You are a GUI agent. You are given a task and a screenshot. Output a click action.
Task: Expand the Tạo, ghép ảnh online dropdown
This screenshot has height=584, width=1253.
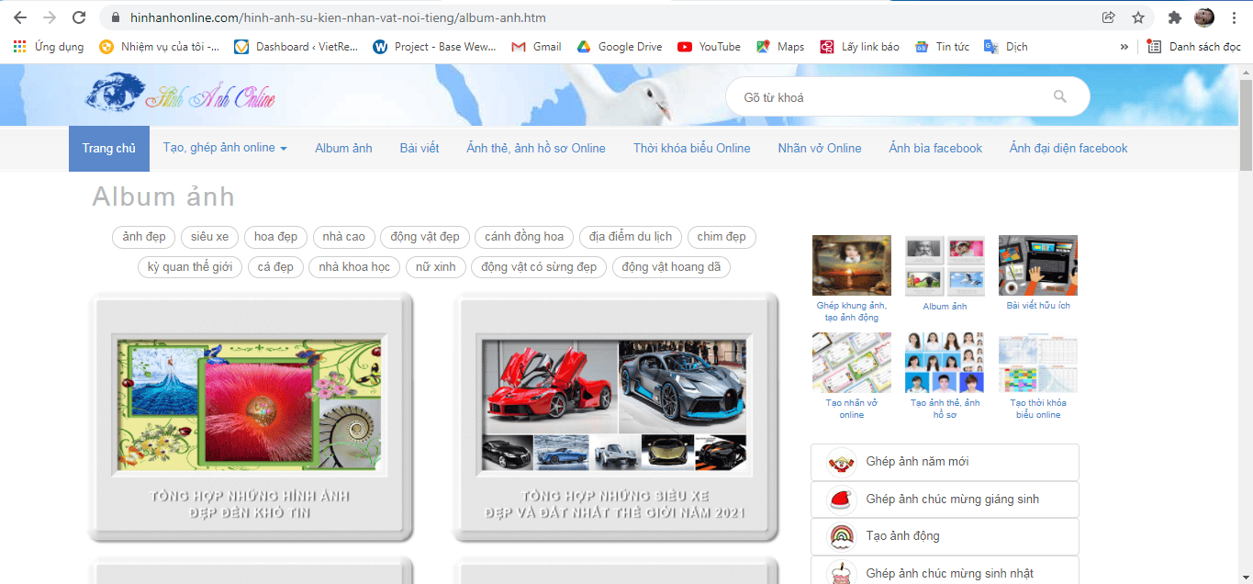coord(225,148)
